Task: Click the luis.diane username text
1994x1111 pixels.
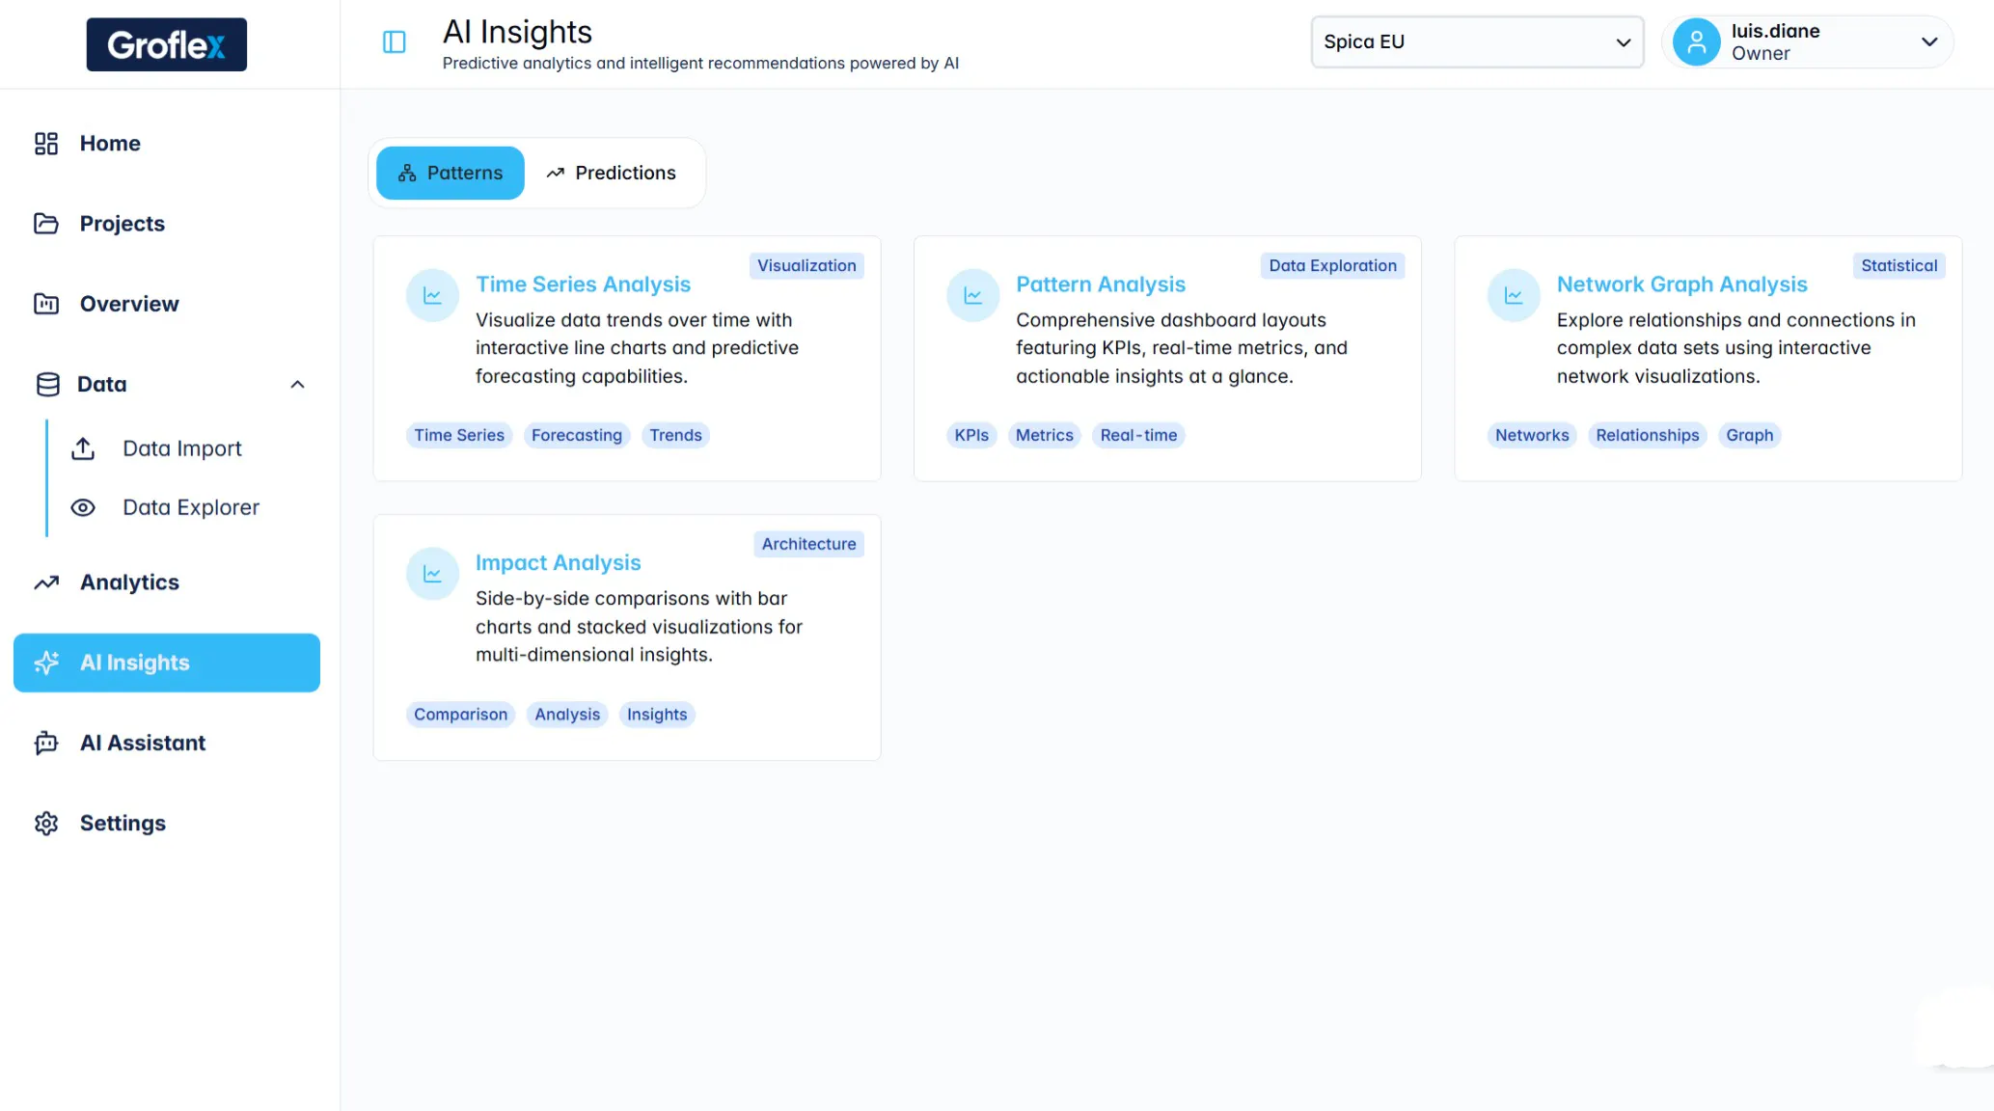Action: [x=1775, y=31]
